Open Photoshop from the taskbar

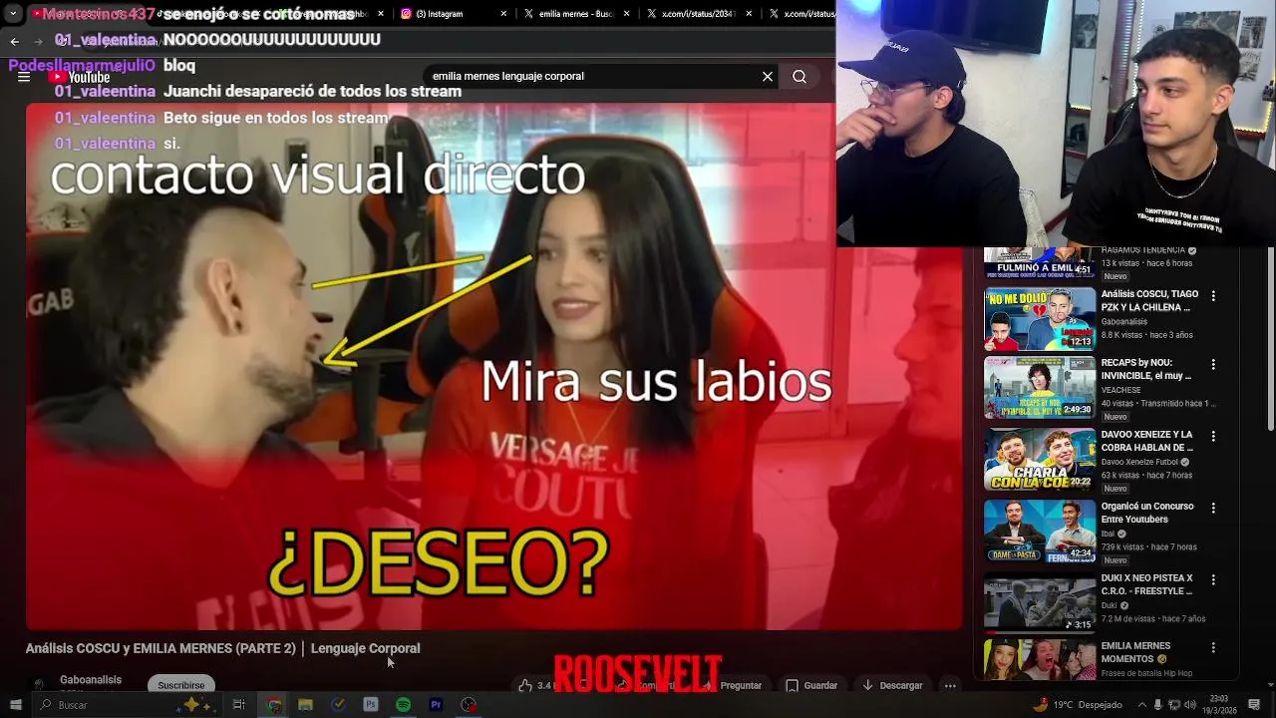tap(371, 705)
